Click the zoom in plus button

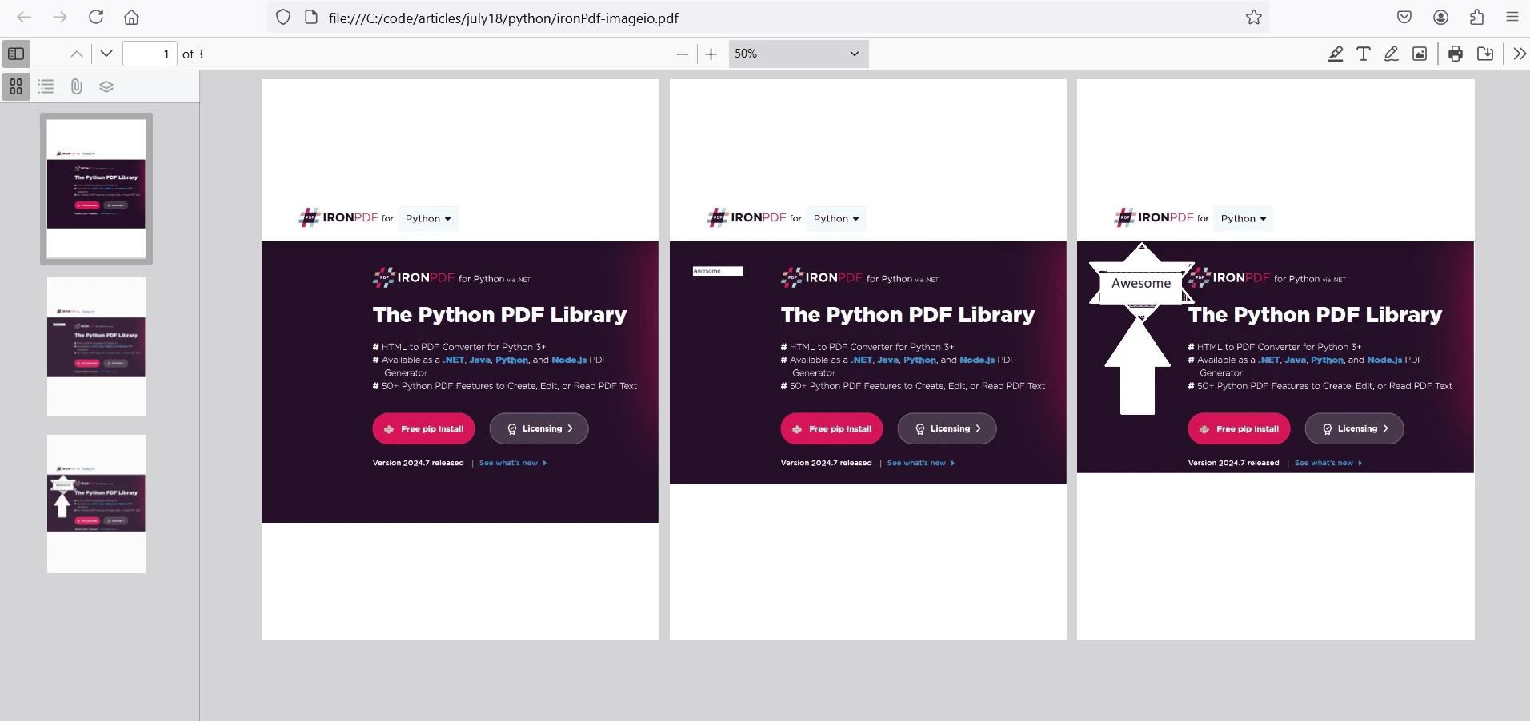coord(711,54)
